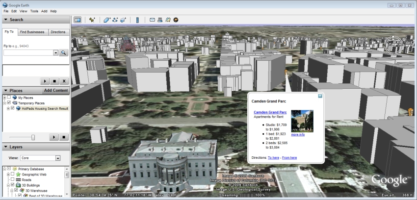Clear search results with X button

(64, 81)
